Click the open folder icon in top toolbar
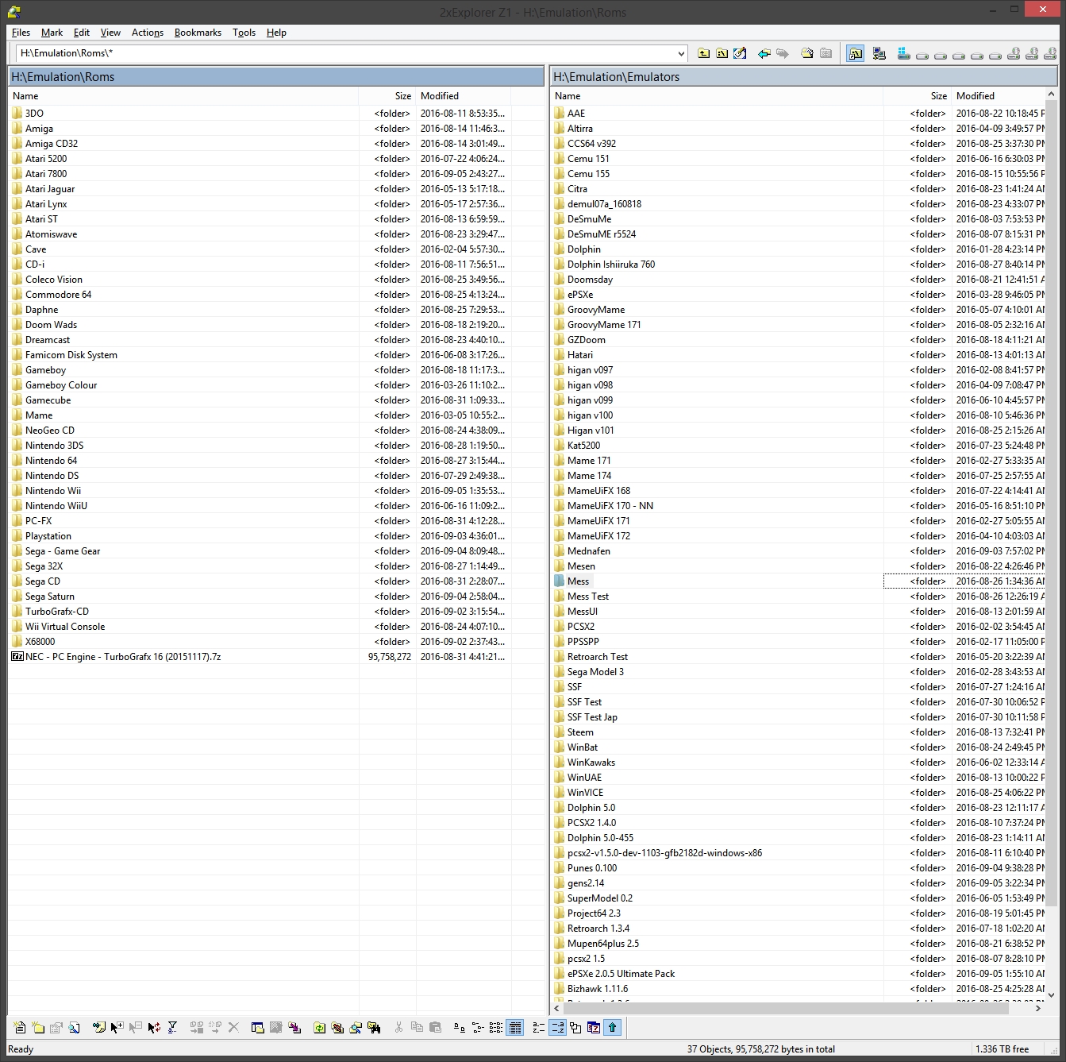The image size is (1066, 1062). pos(807,53)
